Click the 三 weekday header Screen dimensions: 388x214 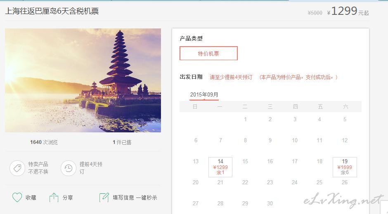click(x=270, y=106)
